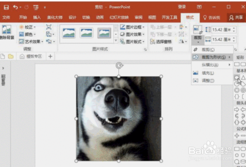Viewport: 246px width, 167px height.
Task: Undo the last action
Action: [16, 7]
